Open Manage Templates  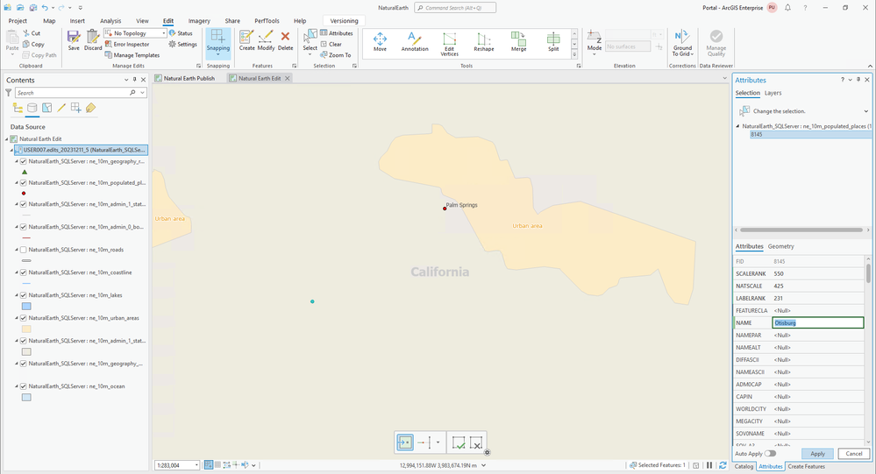(132, 55)
